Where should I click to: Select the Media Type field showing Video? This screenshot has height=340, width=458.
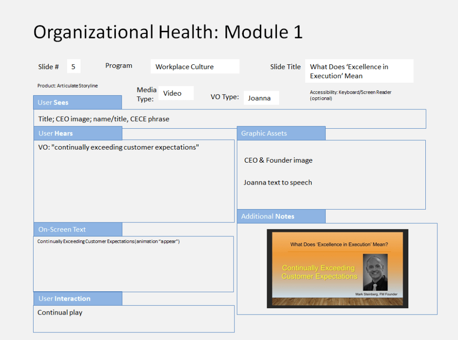176,93
